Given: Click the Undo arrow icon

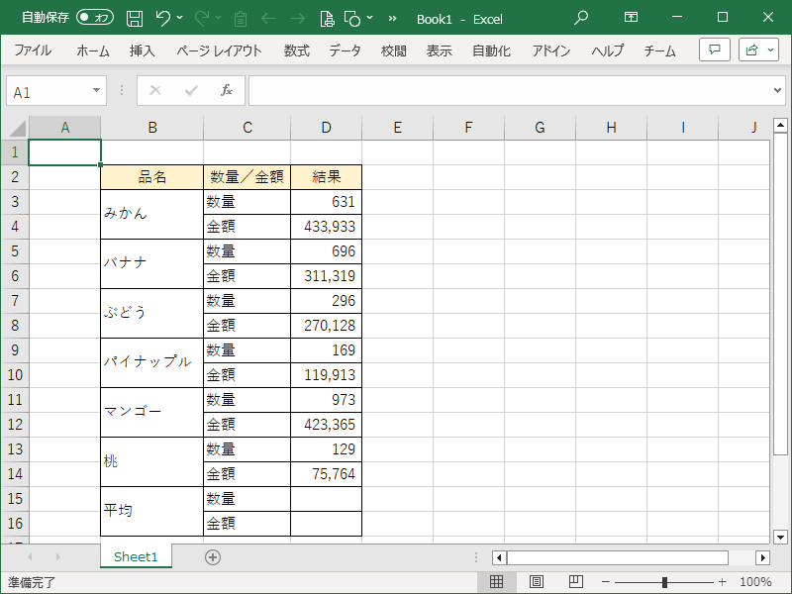Looking at the screenshot, I should point(162,19).
